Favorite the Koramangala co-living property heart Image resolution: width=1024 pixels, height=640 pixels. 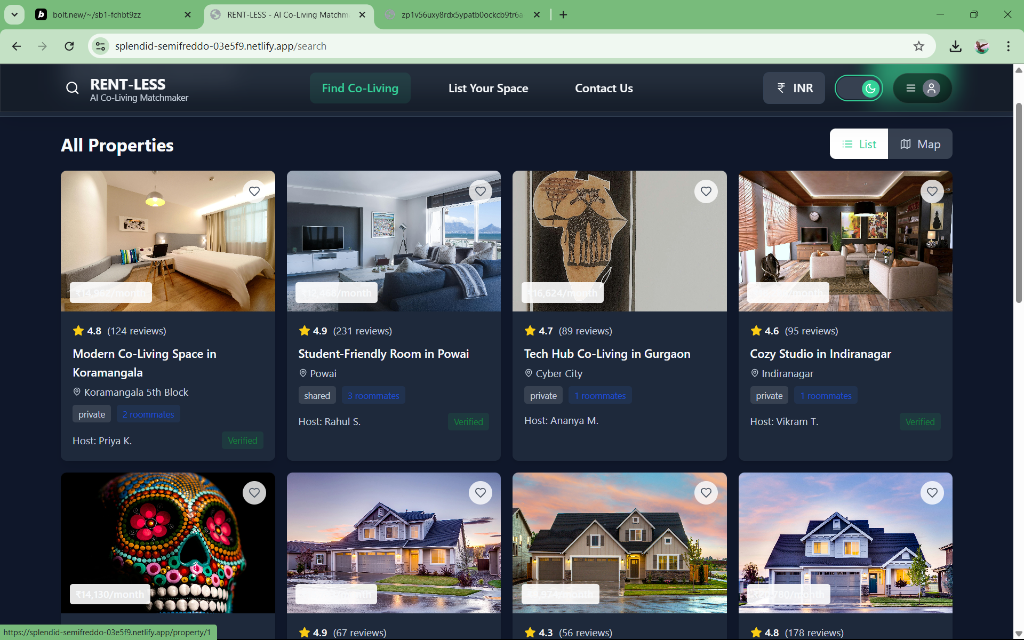254,191
